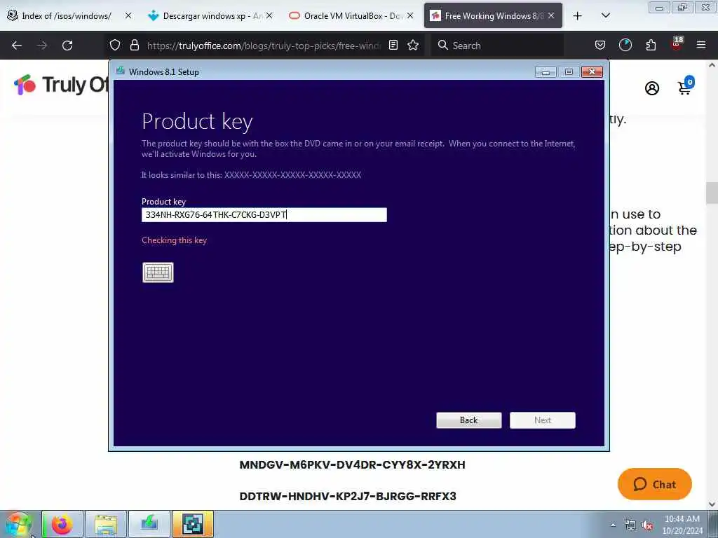Viewport: 718px width, 538px height.
Task: Click the Product key input field
Action: tap(264, 215)
